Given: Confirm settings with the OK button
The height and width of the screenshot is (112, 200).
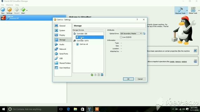Looking at the screenshot, I should click(128, 79).
